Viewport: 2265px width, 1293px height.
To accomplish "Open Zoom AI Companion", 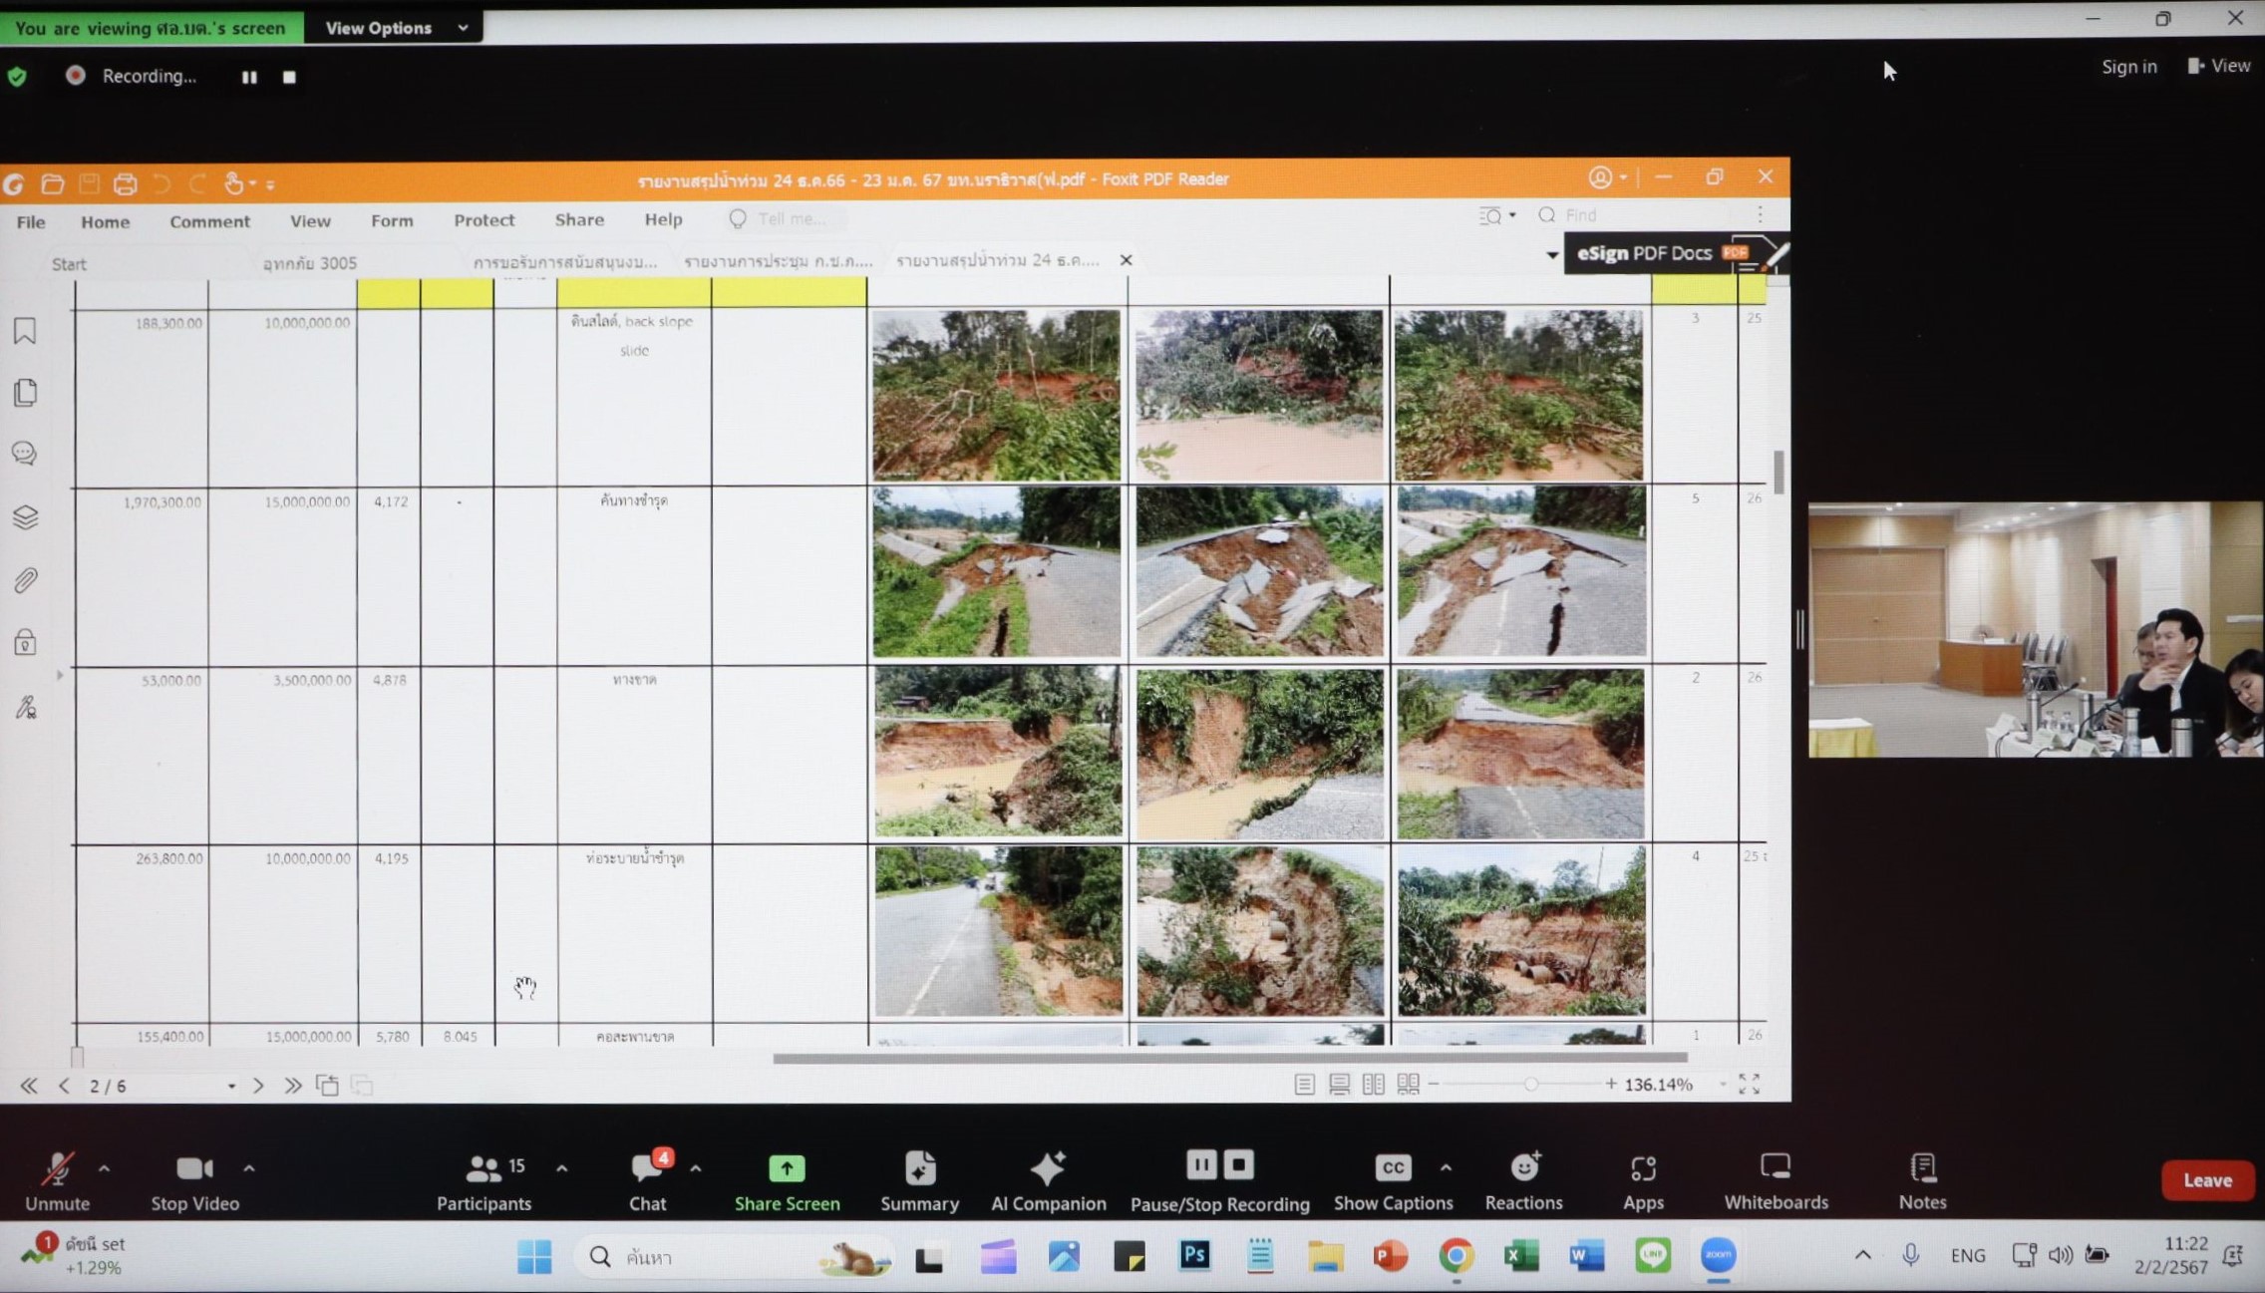I will [1048, 1180].
